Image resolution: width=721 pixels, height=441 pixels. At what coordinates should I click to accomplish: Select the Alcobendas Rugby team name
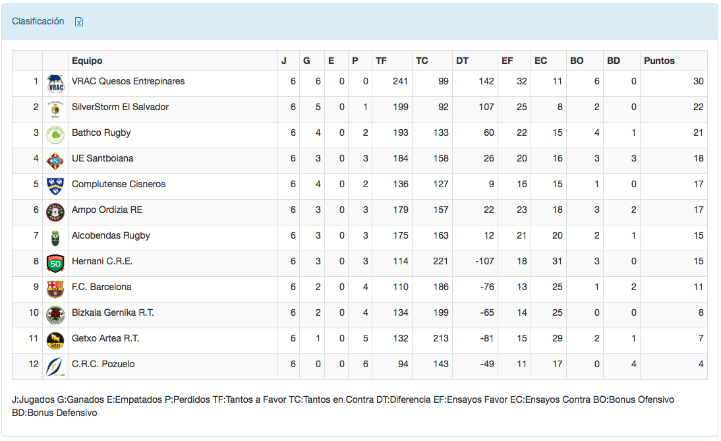111,235
